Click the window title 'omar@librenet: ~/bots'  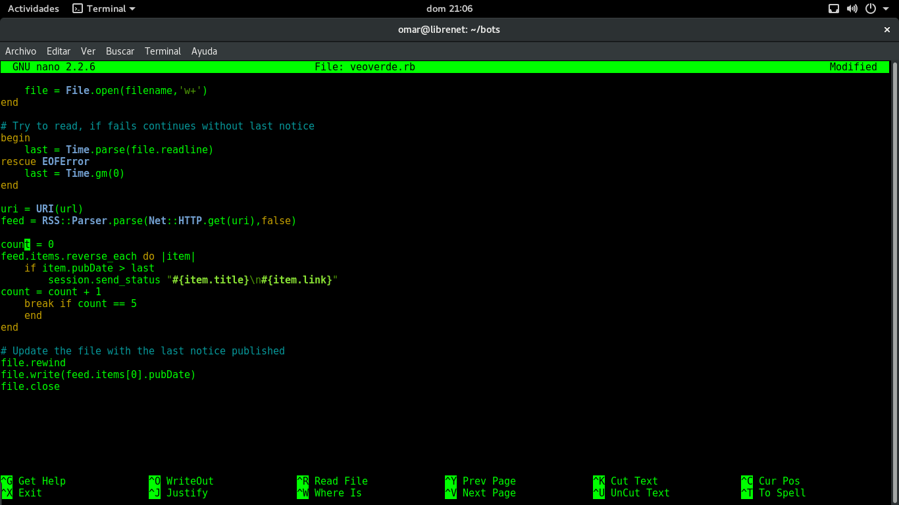(x=449, y=30)
